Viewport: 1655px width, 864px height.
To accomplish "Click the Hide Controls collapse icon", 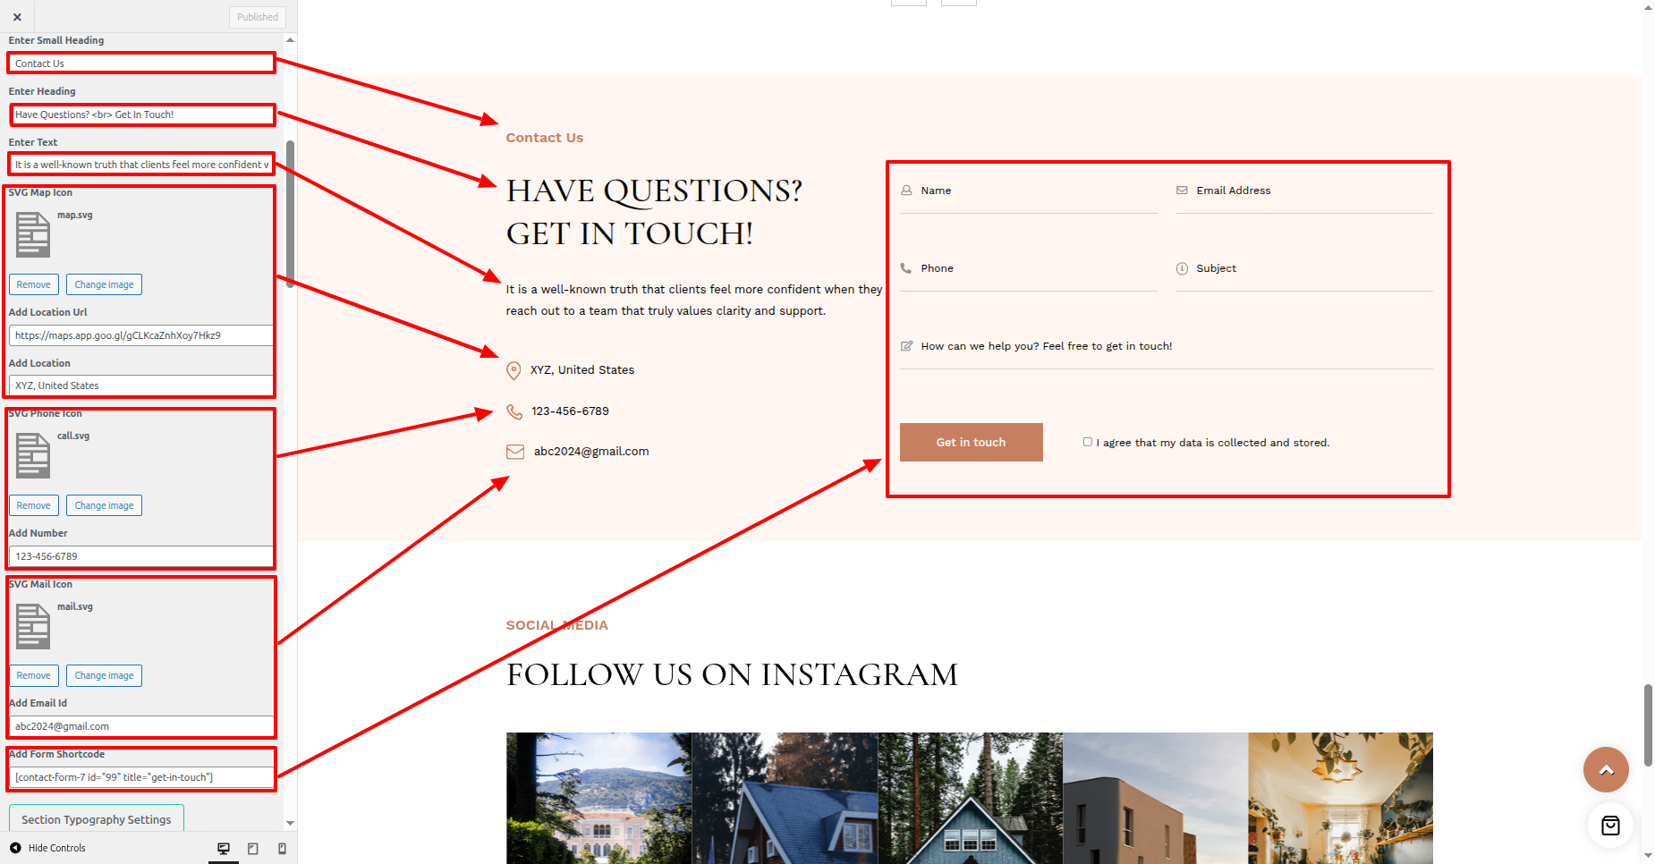I will click(15, 848).
